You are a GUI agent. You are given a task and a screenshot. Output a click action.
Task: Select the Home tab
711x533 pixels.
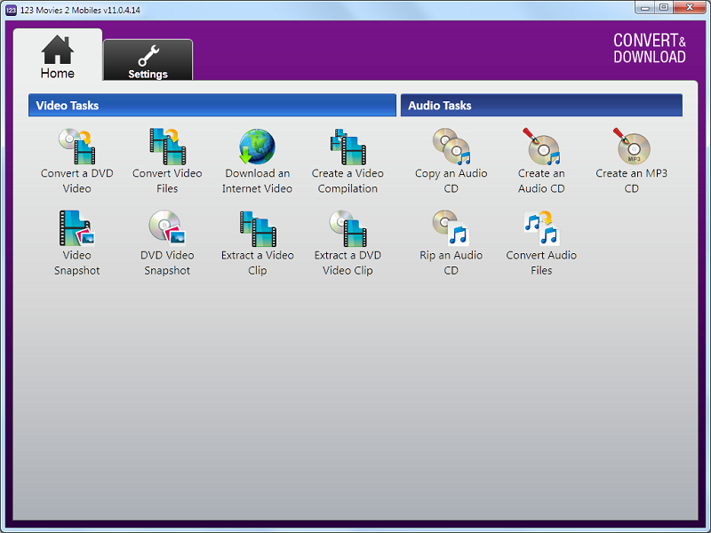[x=58, y=57]
